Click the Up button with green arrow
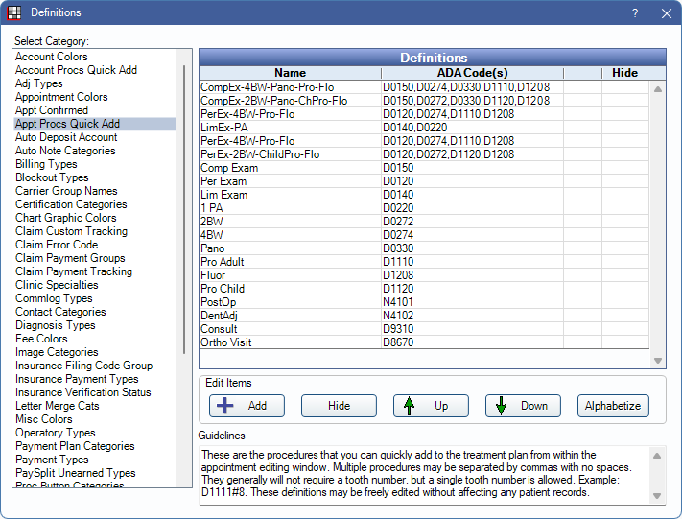682x519 pixels. (x=431, y=406)
